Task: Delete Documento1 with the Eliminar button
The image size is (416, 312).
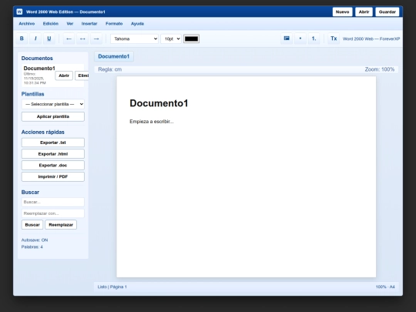Action: pos(82,75)
